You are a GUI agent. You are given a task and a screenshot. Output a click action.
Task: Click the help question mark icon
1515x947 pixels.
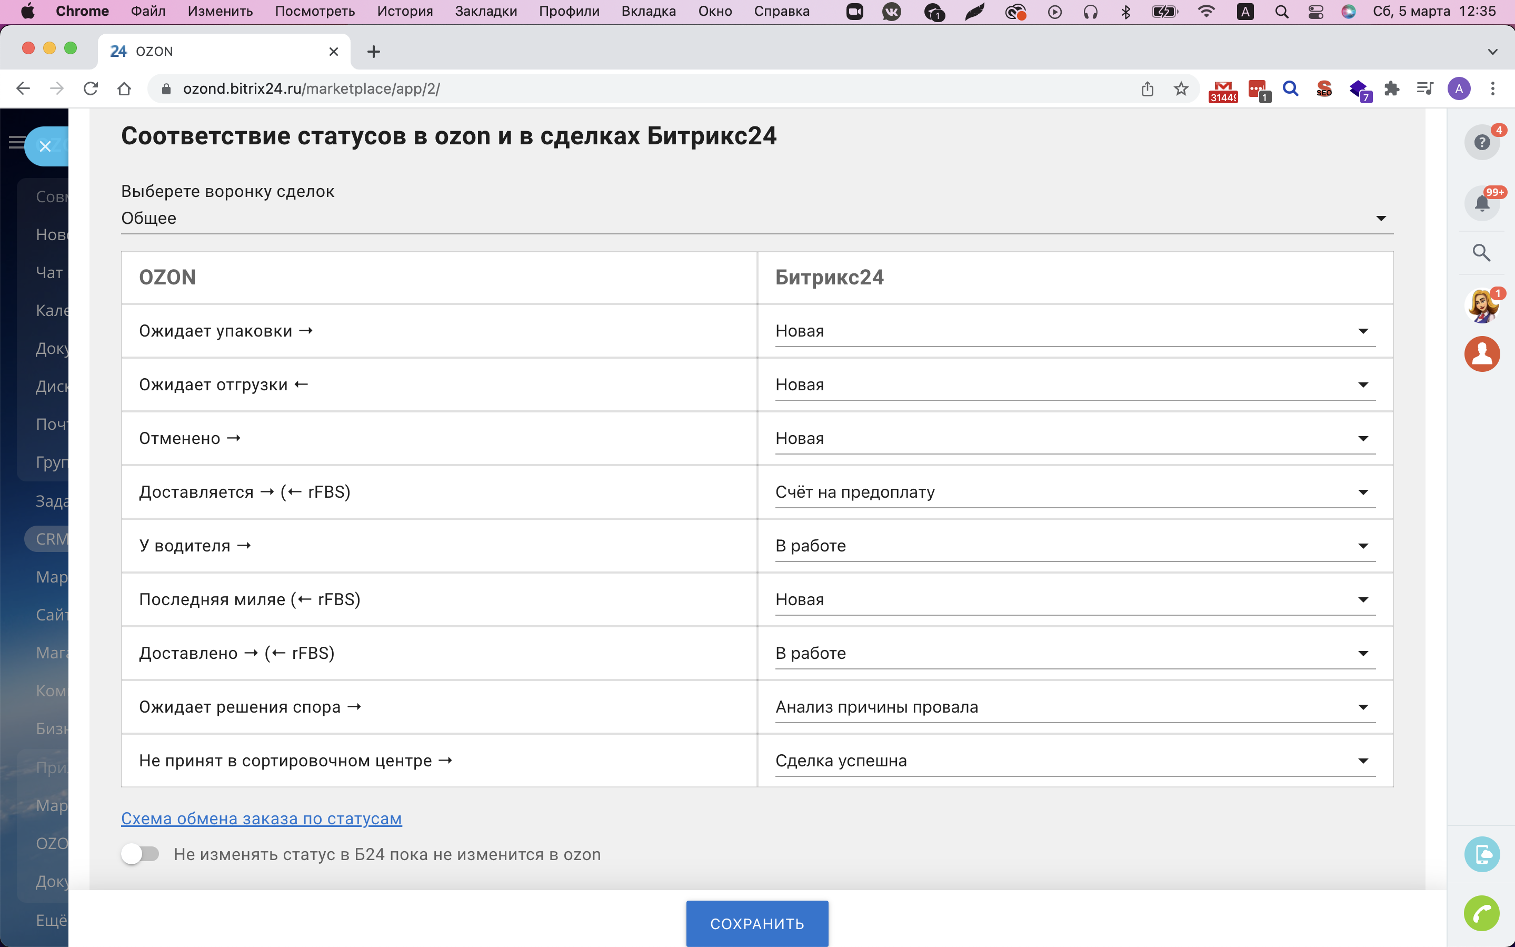pyautogui.click(x=1481, y=143)
